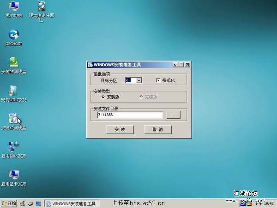277x208 pixels.
Task: Click the show desktop monitor icon in taskbar
Action: [x=38, y=203]
